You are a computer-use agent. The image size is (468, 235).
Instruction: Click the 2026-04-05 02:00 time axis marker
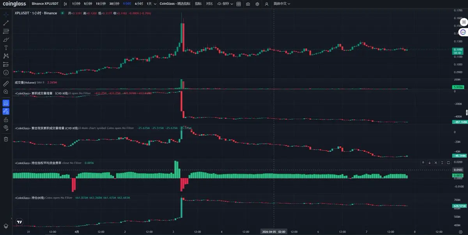pos(274,231)
